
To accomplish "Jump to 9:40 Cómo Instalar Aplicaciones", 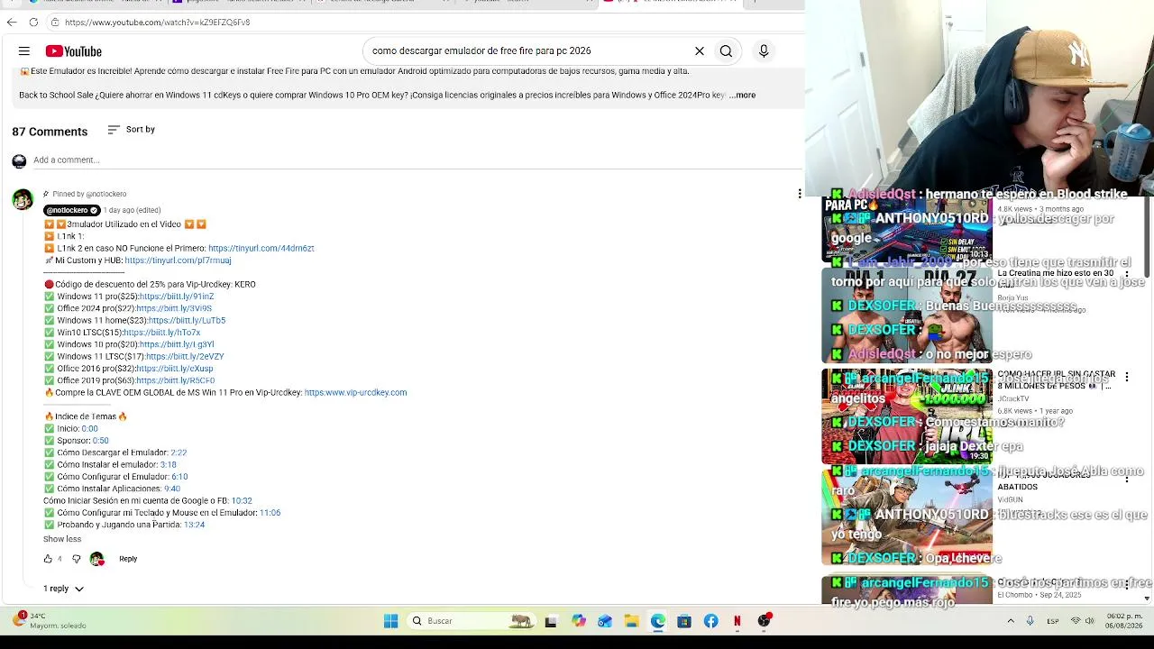I will pyautogui.click(x=172, y=489).
